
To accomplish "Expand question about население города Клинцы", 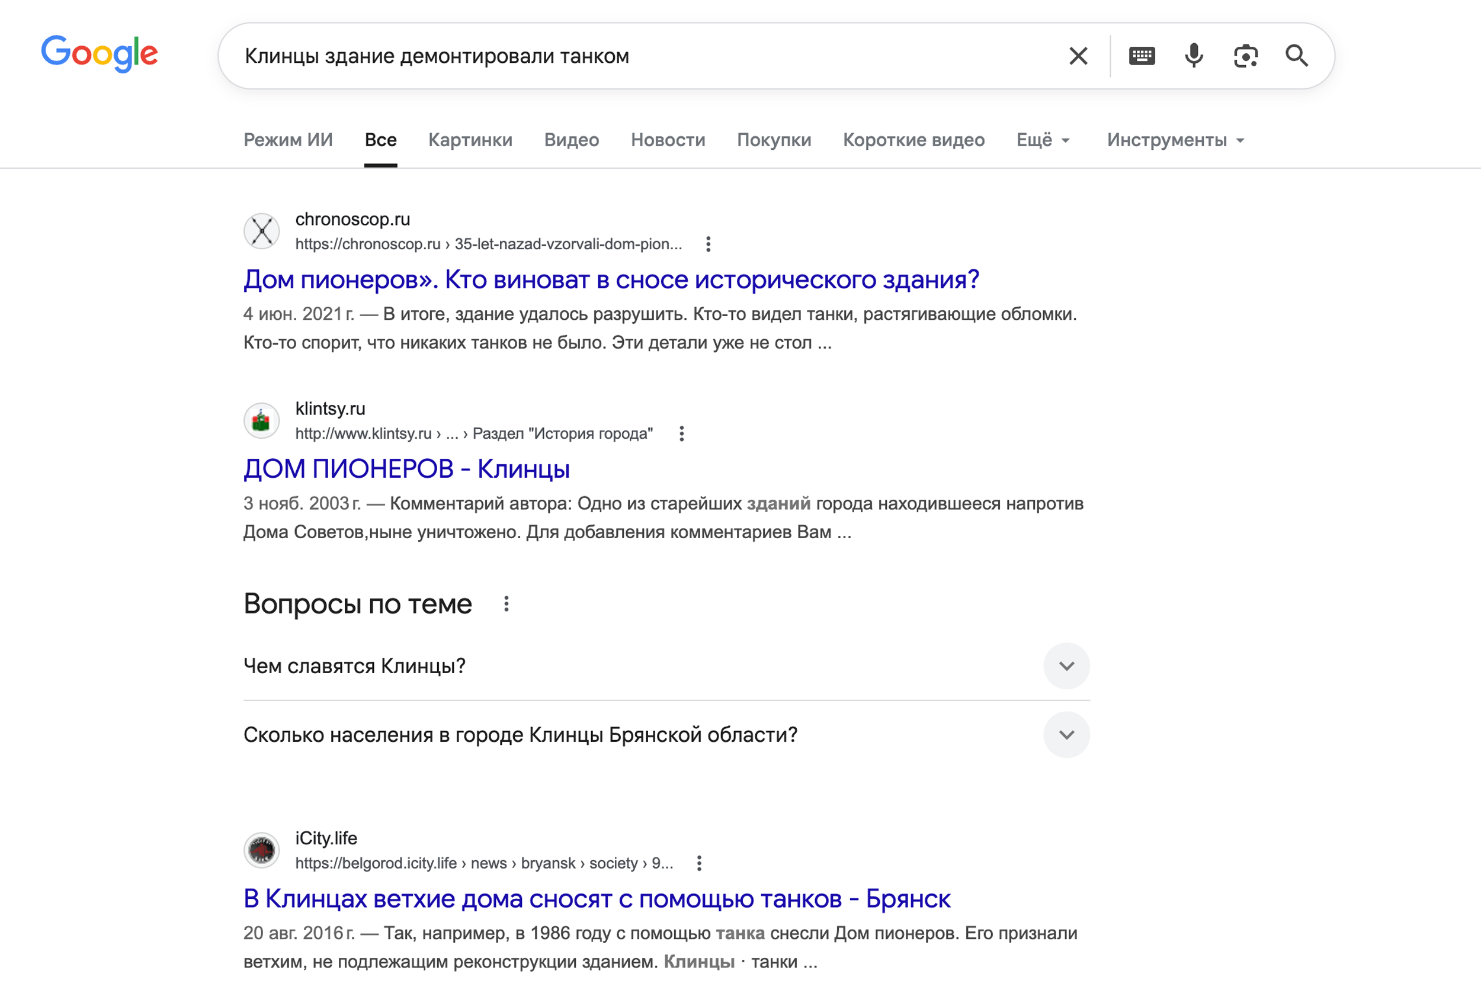I will click(1066, 735).
